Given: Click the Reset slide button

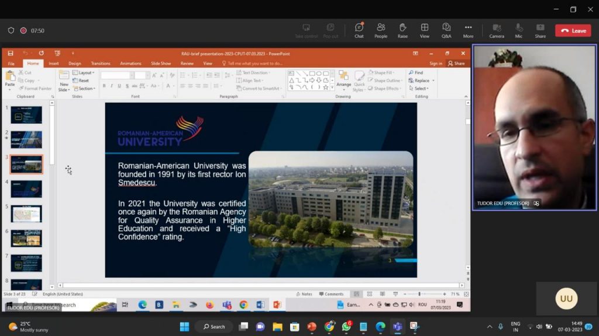Looking at the screenshot, I should click(81, 80).
